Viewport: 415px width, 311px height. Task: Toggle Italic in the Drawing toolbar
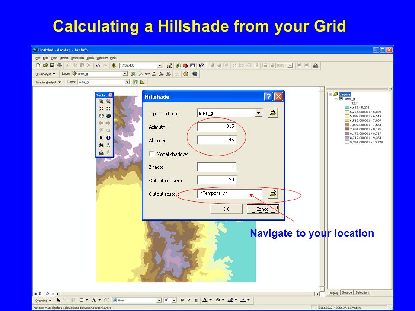pyautogui.click(x=189, y=300)
